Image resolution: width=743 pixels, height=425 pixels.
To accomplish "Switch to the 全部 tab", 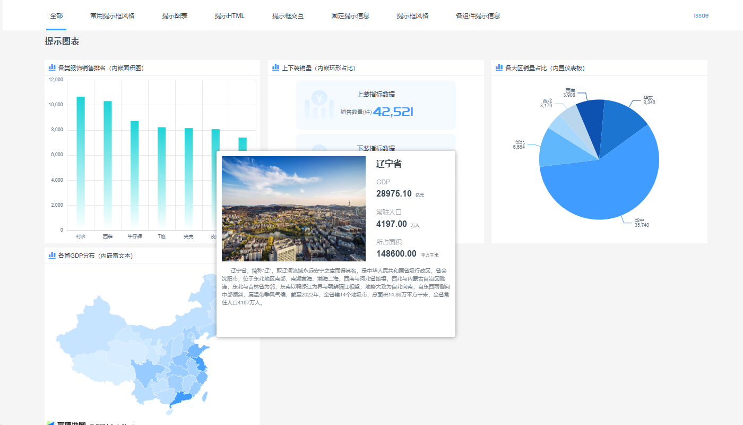I will [56, 15].
